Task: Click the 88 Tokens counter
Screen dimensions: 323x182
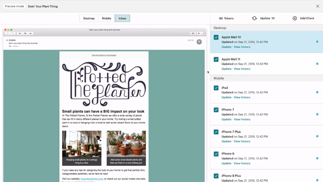Action: pos(226,18)
